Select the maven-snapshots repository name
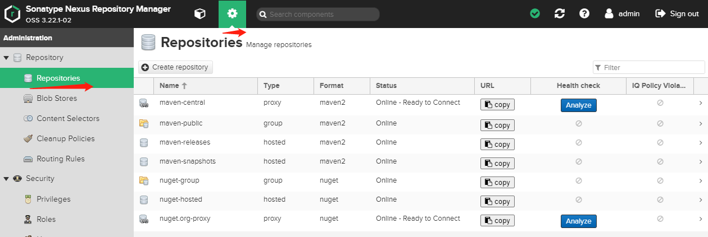The image size is (708, 237). [187, 161]
